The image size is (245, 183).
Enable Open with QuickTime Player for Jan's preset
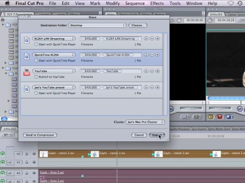pos(36,93)
